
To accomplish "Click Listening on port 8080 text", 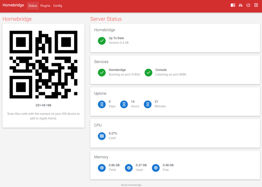I will (x=171, y=75).
